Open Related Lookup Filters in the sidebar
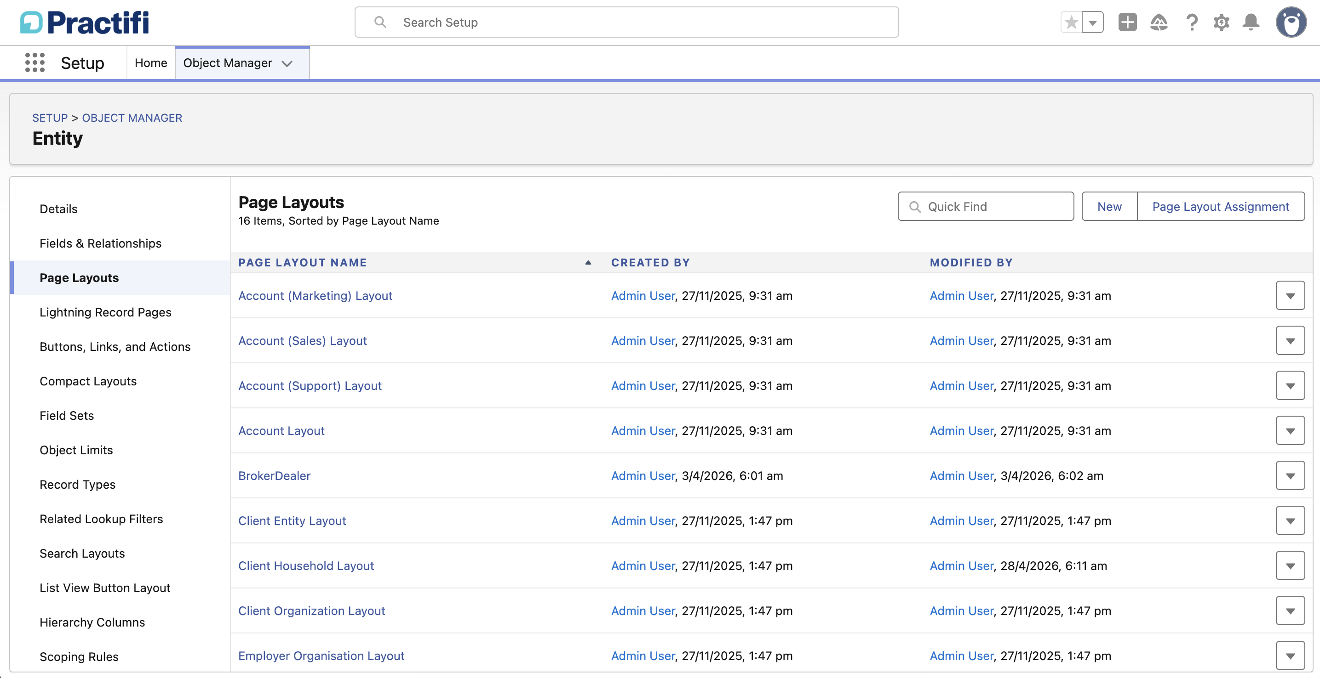This screenshot has height=678, width=1320. click(x=101, y=519)
